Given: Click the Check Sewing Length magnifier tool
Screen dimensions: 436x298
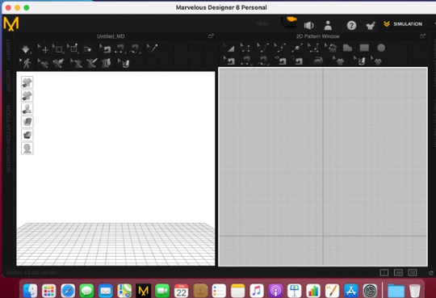Looking at the screenshot, I should [297, 61].
